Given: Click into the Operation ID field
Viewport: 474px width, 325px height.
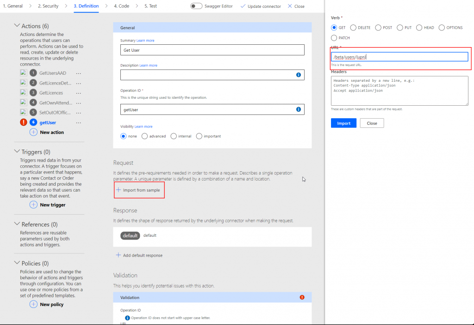Looking at the screenshot, I should 212,109.
